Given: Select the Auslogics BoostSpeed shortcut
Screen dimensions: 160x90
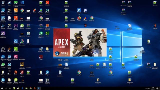Looking at the screenshot, I should point(3,19).
